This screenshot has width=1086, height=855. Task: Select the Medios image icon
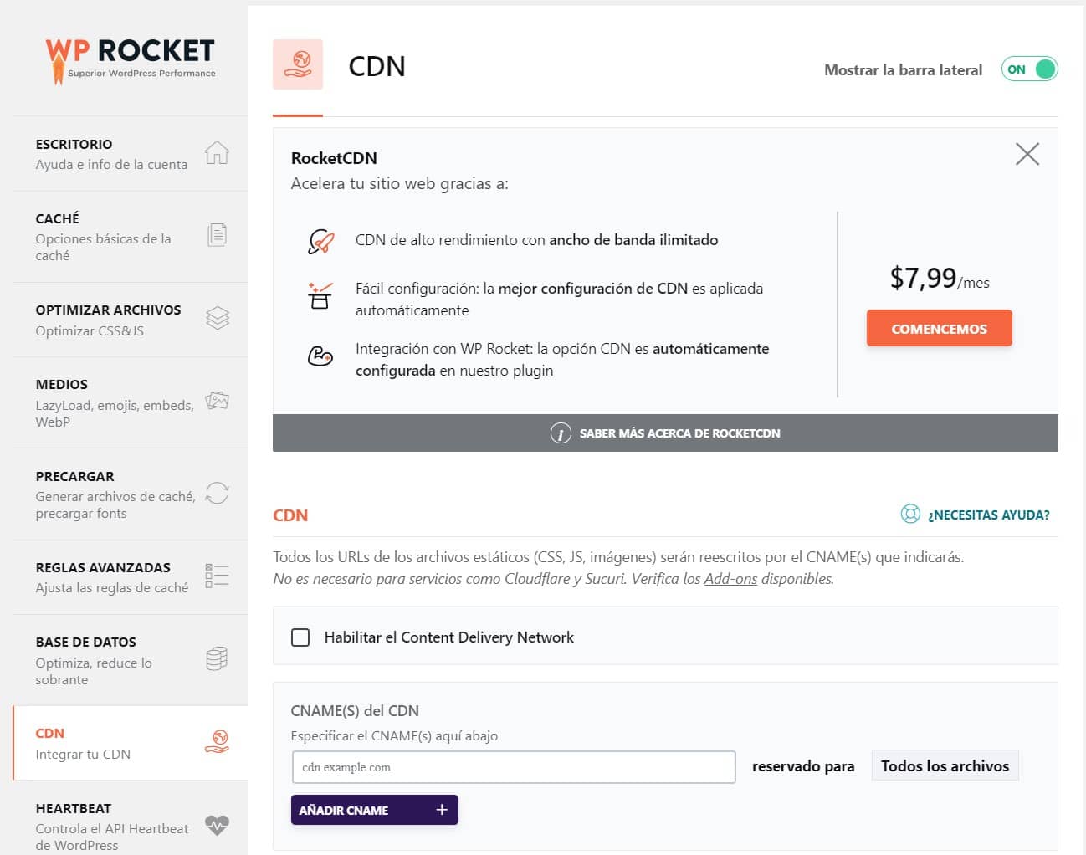[x=217, y=400]
